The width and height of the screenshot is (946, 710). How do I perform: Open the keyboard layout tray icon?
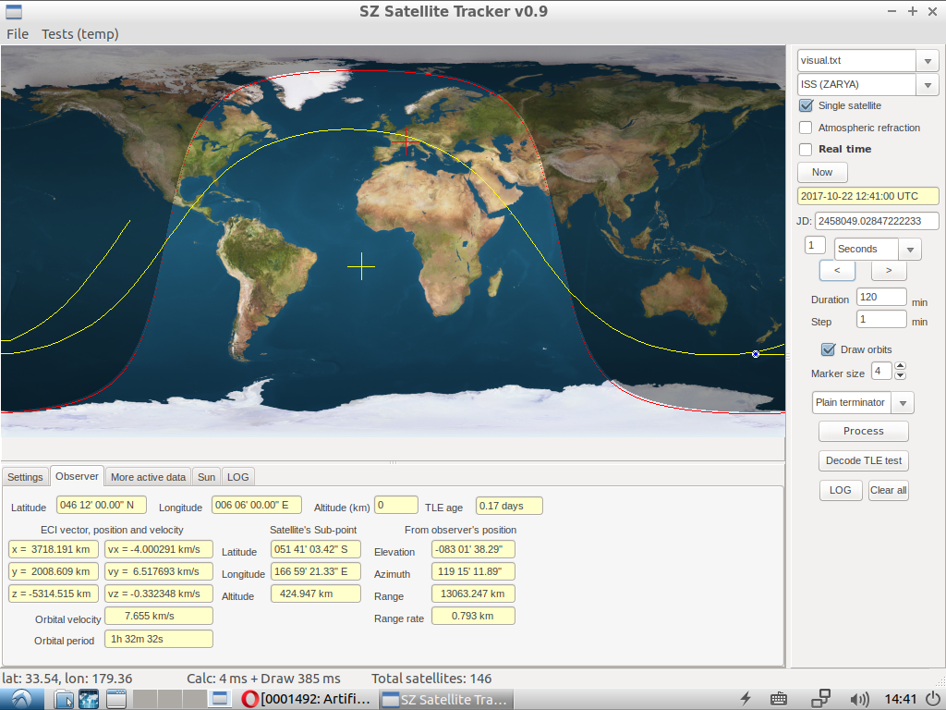point(779,699)
